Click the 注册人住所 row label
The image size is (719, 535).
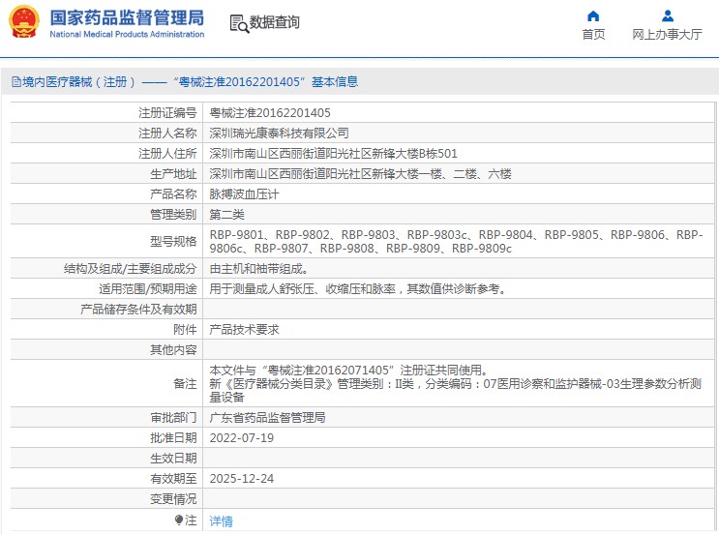click(167, 154)
